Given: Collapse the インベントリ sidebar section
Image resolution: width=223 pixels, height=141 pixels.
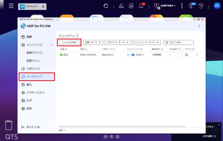Looking at the screenshot, I should click(x=51, y=45).
